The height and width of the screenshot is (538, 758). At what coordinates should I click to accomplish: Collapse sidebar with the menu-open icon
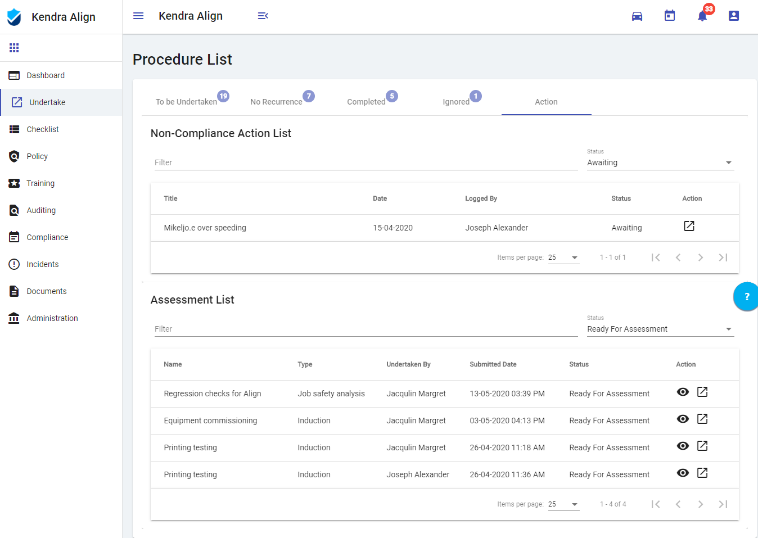(263, 16)
